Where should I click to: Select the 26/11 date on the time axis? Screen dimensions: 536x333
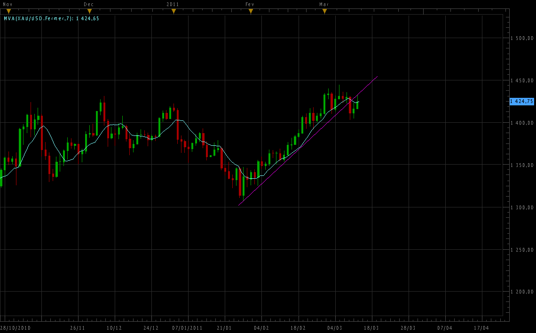pyautogui.click(x=77, y=328)
